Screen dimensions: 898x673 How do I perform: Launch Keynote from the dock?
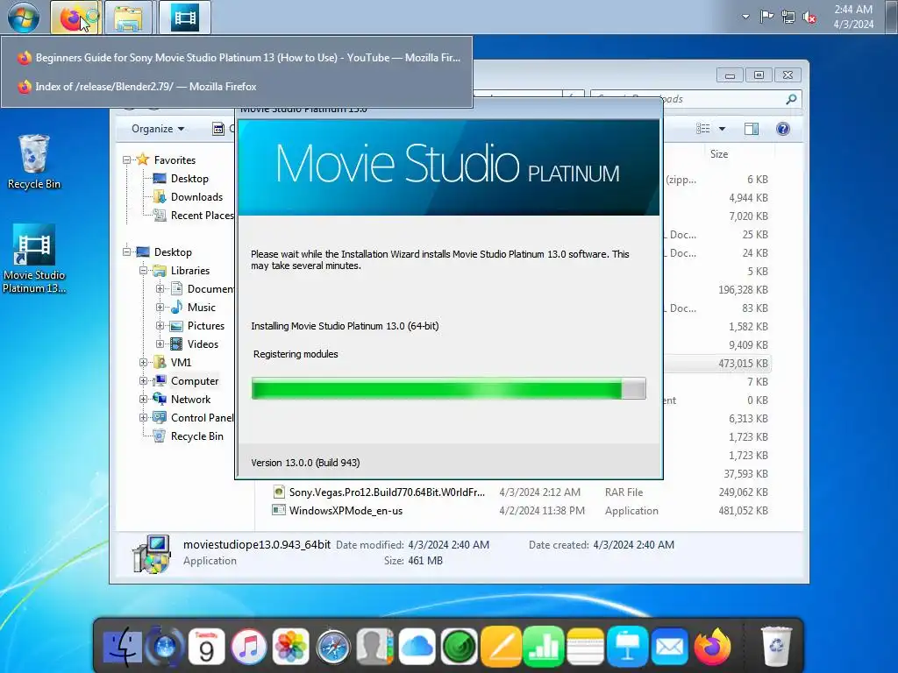[x=627, y=648]
